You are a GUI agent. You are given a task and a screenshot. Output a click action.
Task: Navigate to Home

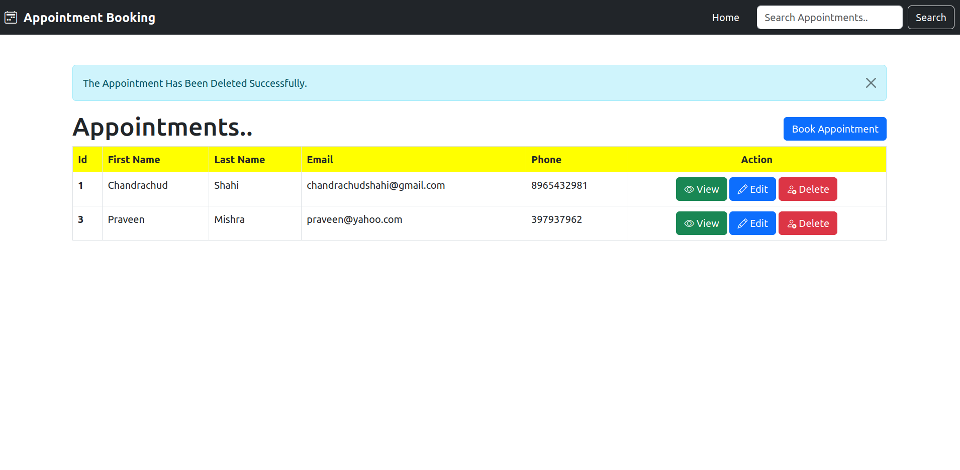point(725,17)
